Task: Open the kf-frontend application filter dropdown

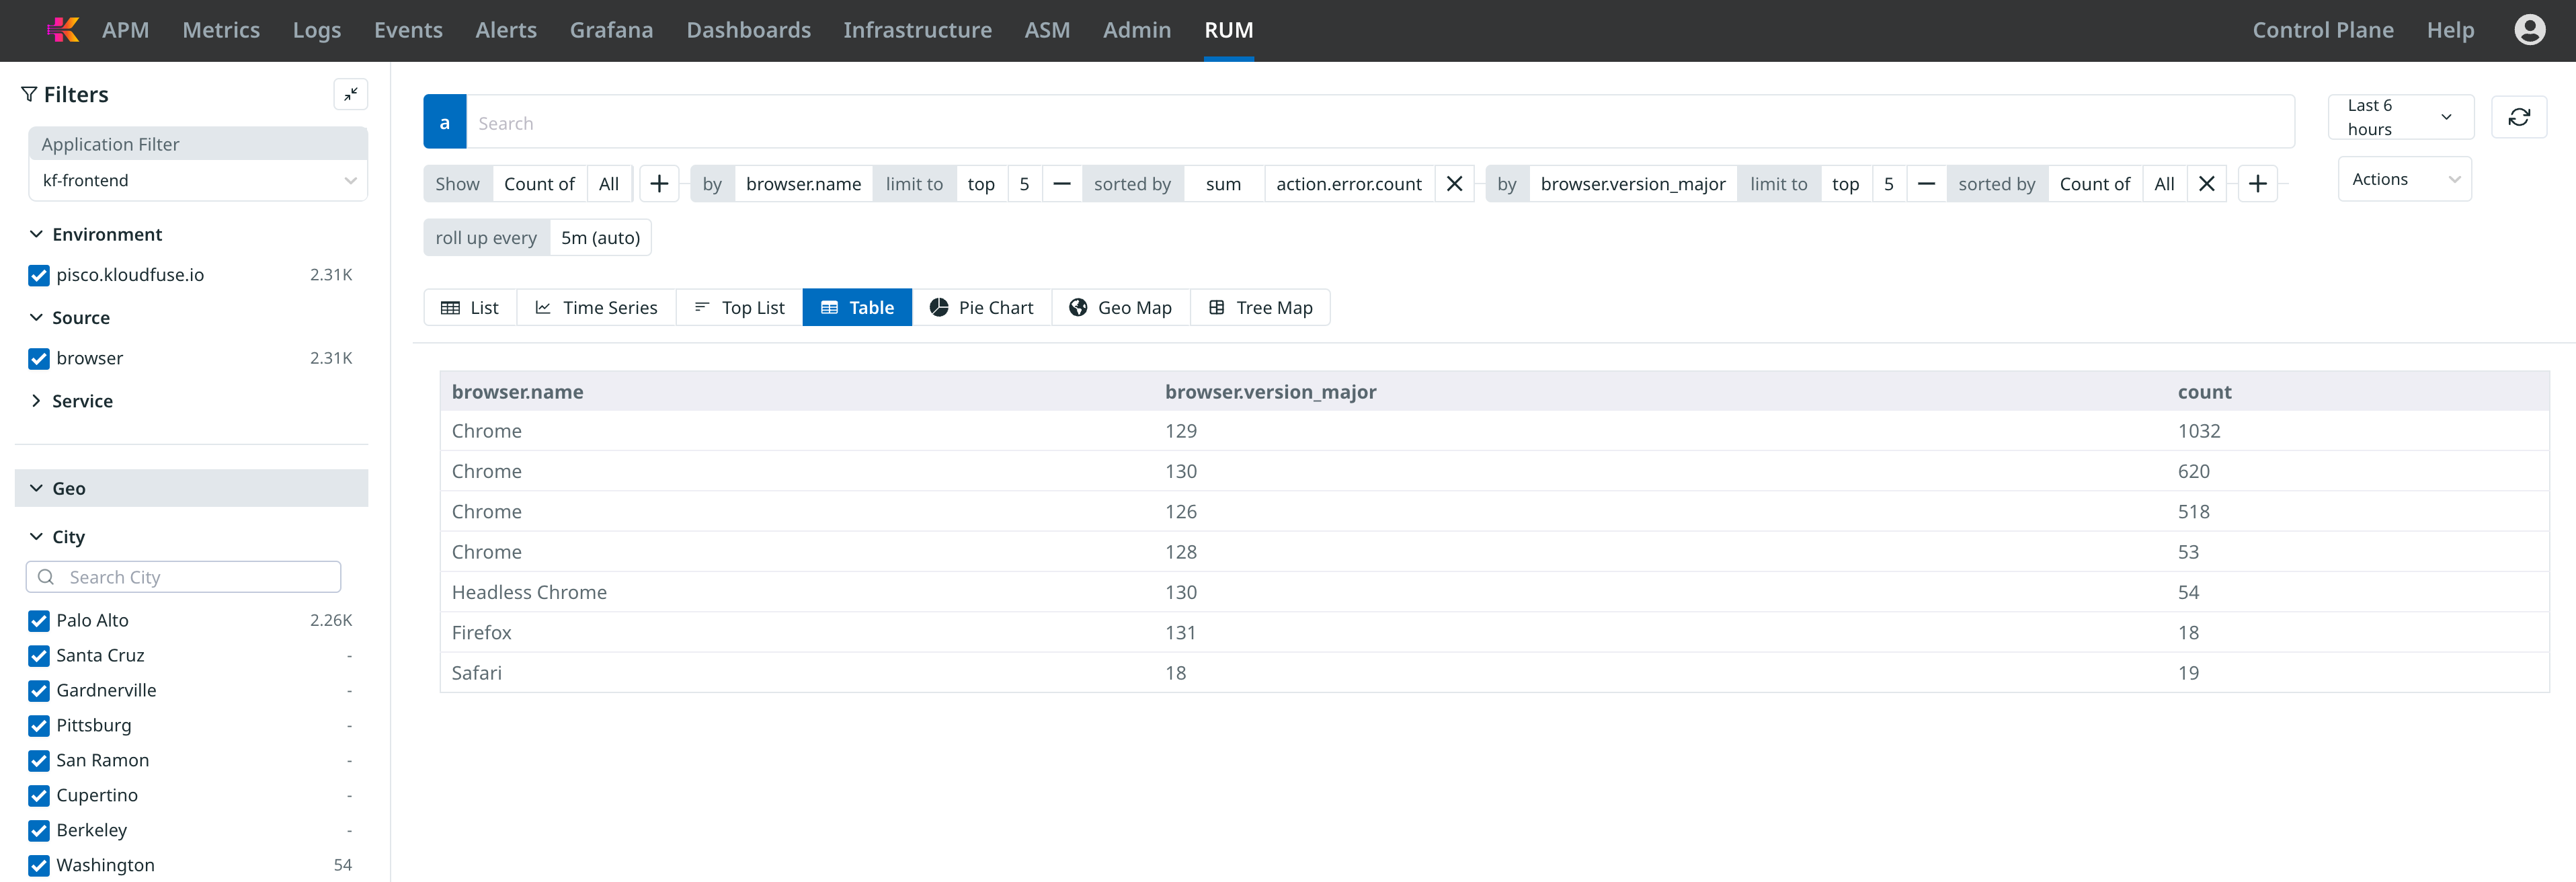Action: (x=198, y=181)
